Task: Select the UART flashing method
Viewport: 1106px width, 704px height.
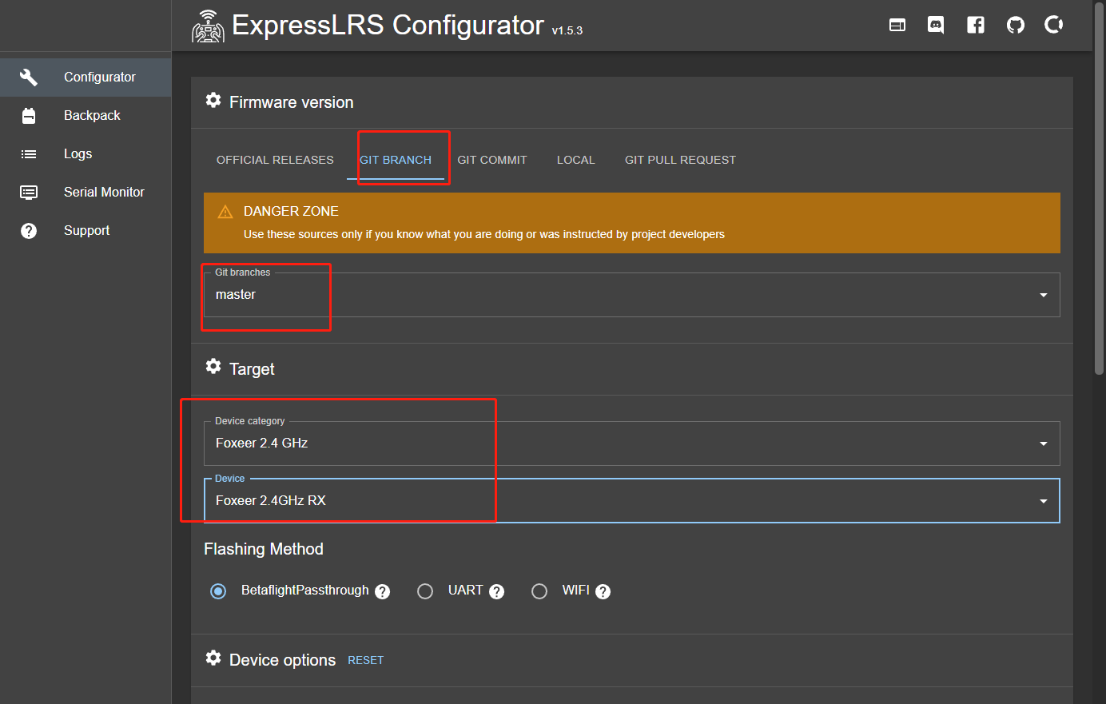Action: coord(425,591)
